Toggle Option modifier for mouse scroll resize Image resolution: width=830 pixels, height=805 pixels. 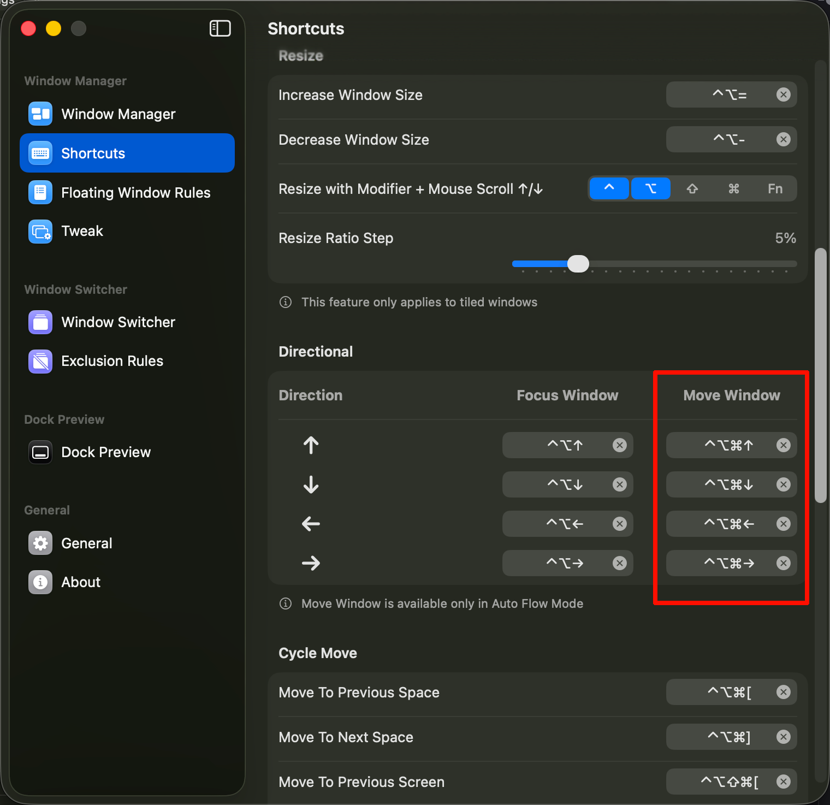coord(651,188)
